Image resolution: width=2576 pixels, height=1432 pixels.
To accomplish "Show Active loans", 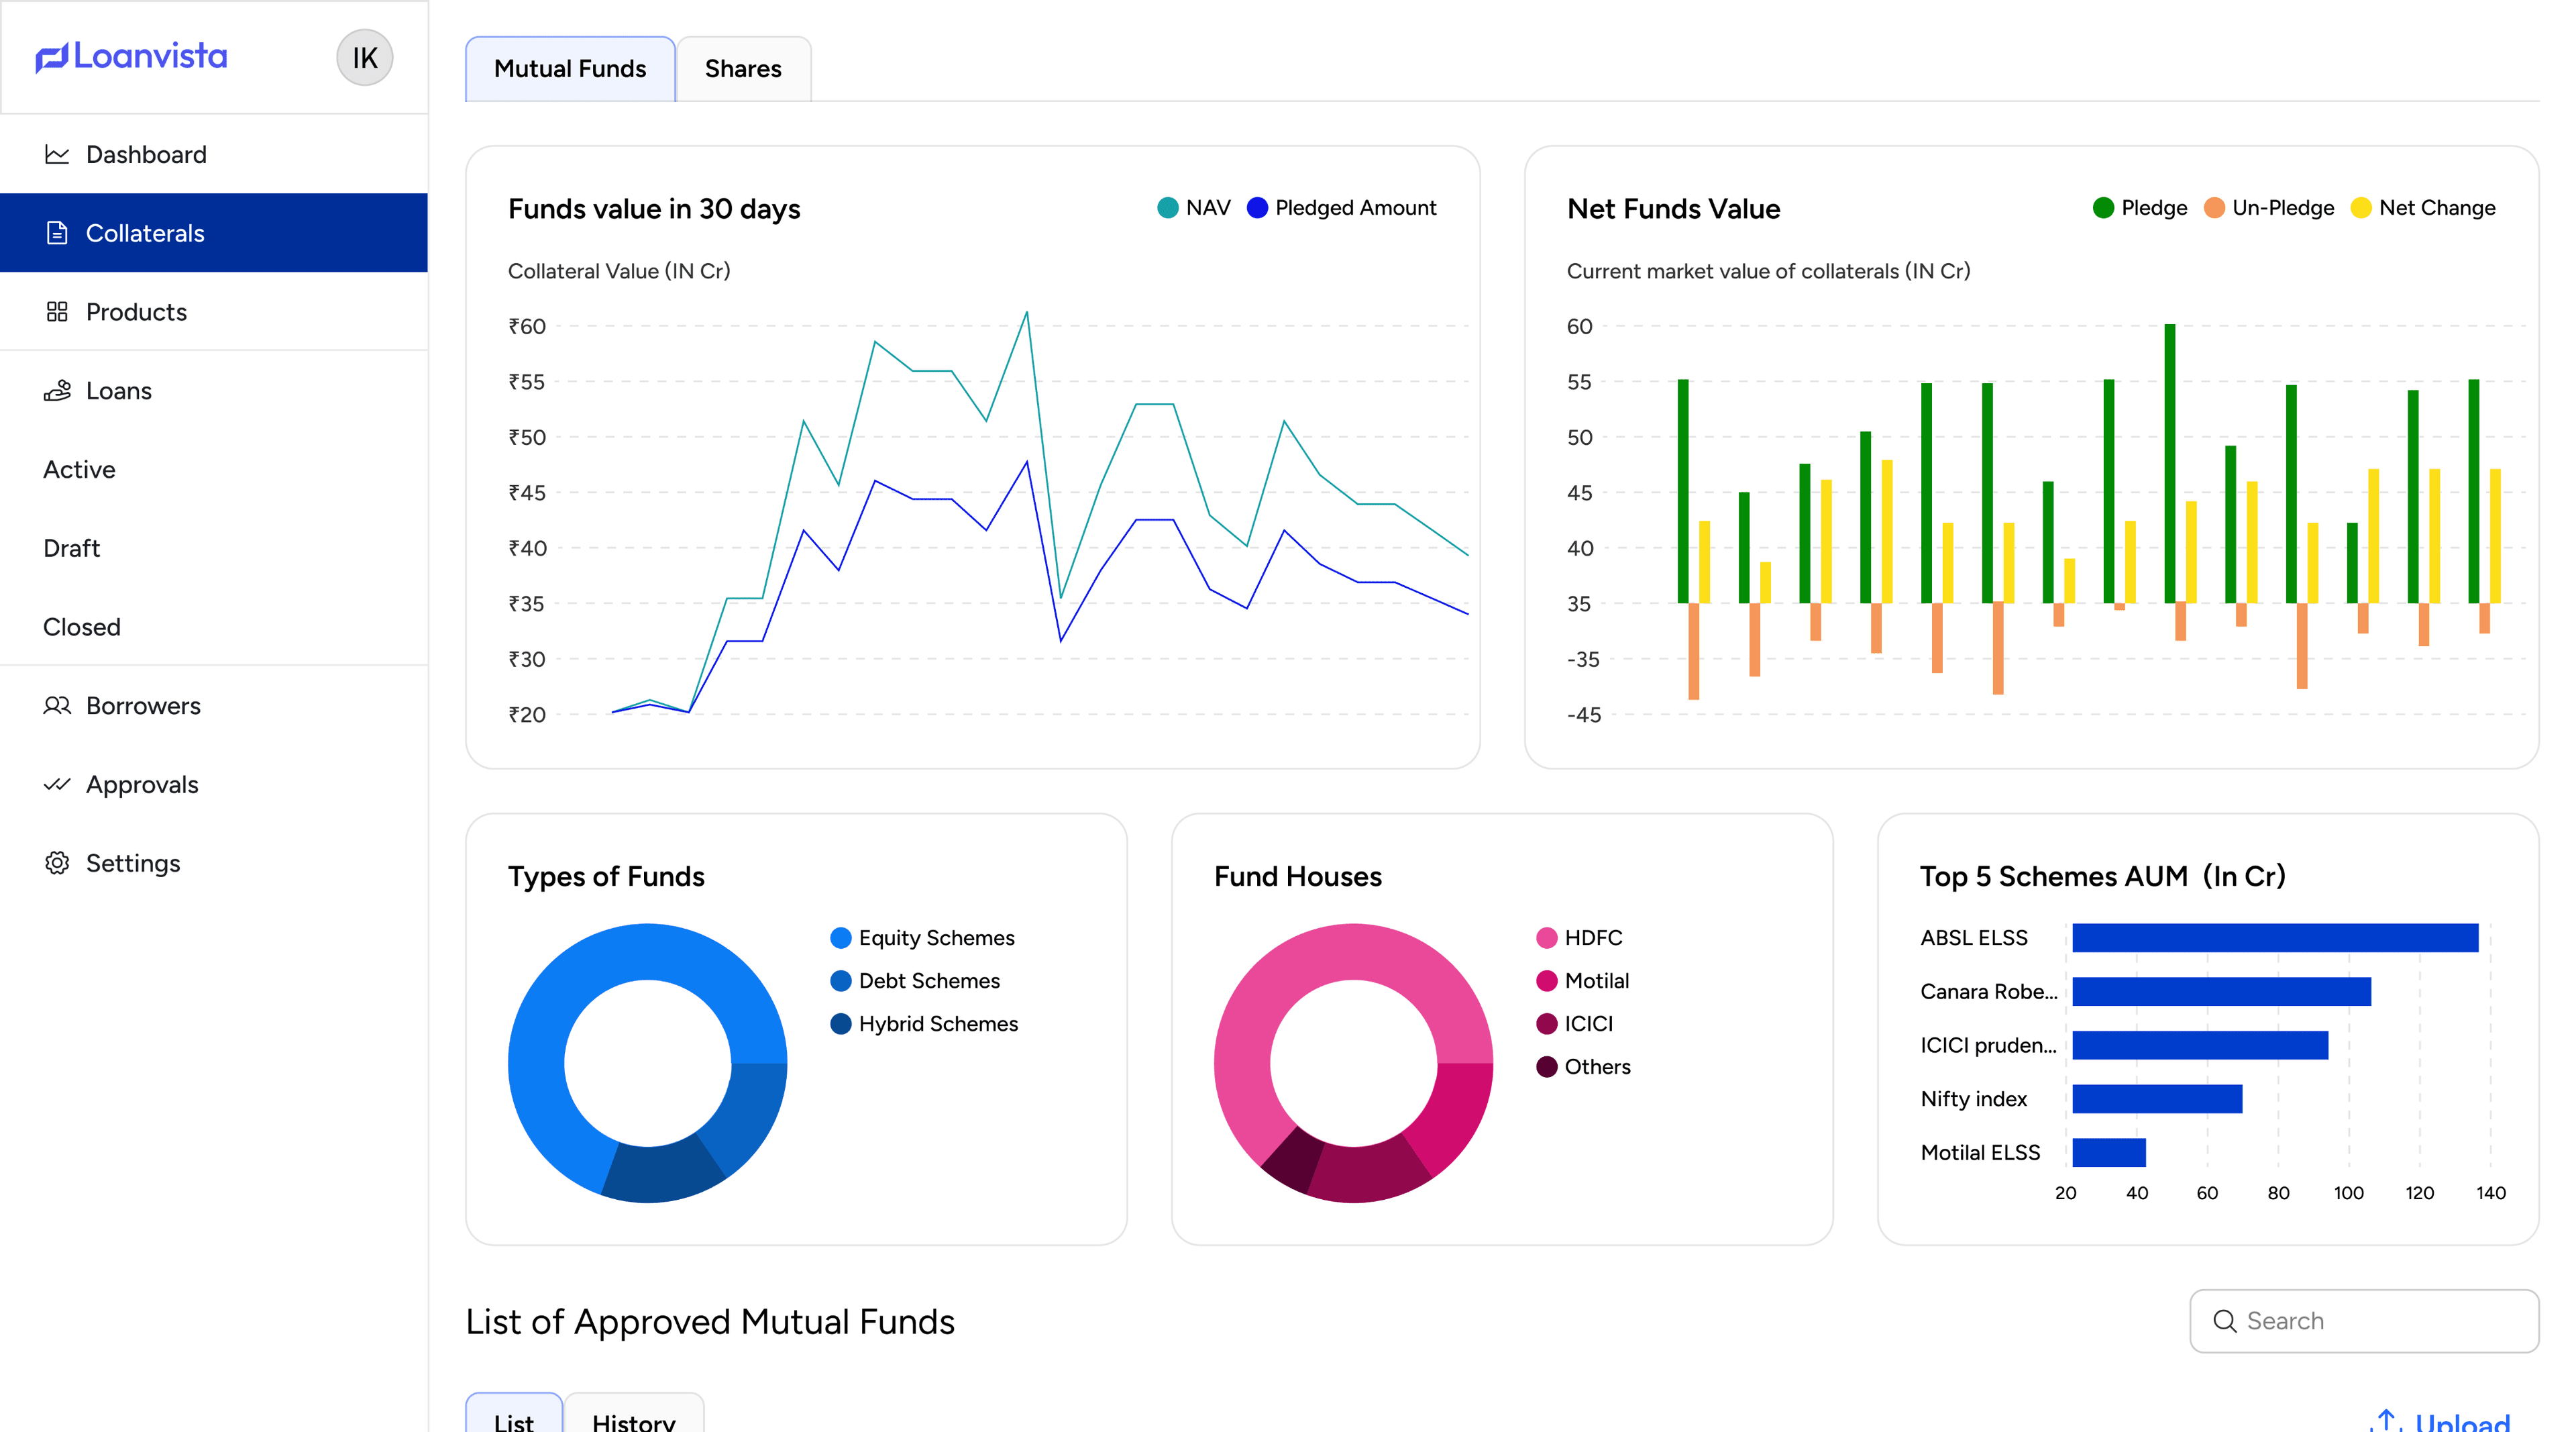I will click(214, 469).
